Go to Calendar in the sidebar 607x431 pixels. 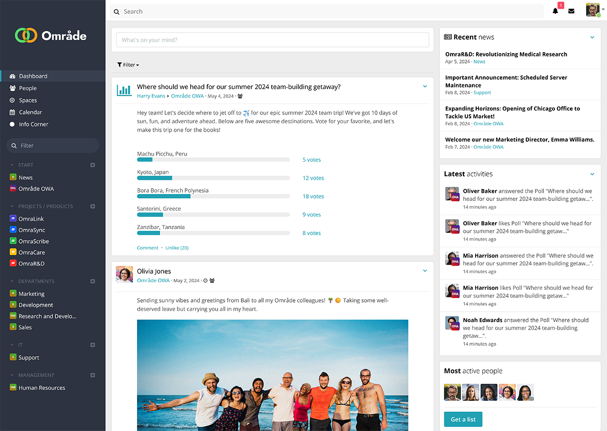tap(30, 112)
